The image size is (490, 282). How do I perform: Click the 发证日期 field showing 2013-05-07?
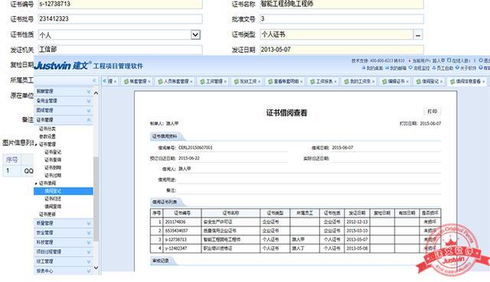point(341,50)
